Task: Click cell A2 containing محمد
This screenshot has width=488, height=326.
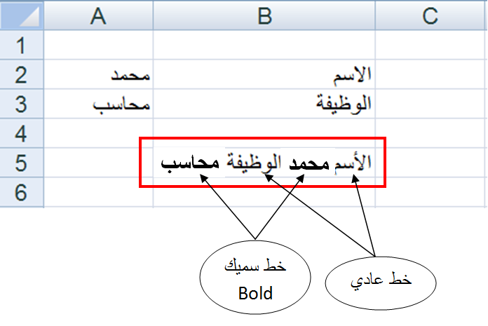Action: [98, 74]
